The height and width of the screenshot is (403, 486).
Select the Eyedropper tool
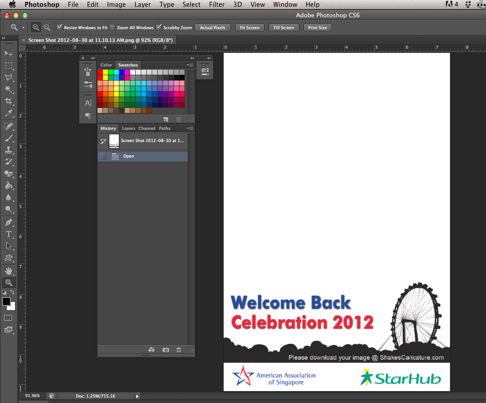pyautogui.click(x=9, y=113)
